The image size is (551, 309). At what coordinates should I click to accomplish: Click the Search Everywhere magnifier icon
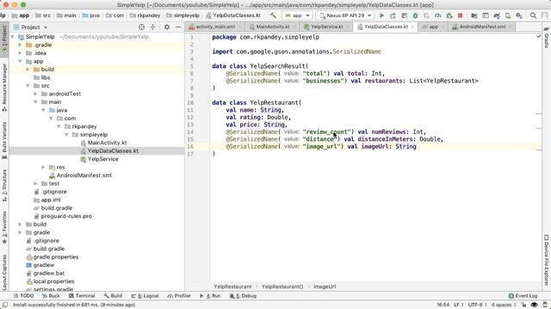[x=533, y=15]
